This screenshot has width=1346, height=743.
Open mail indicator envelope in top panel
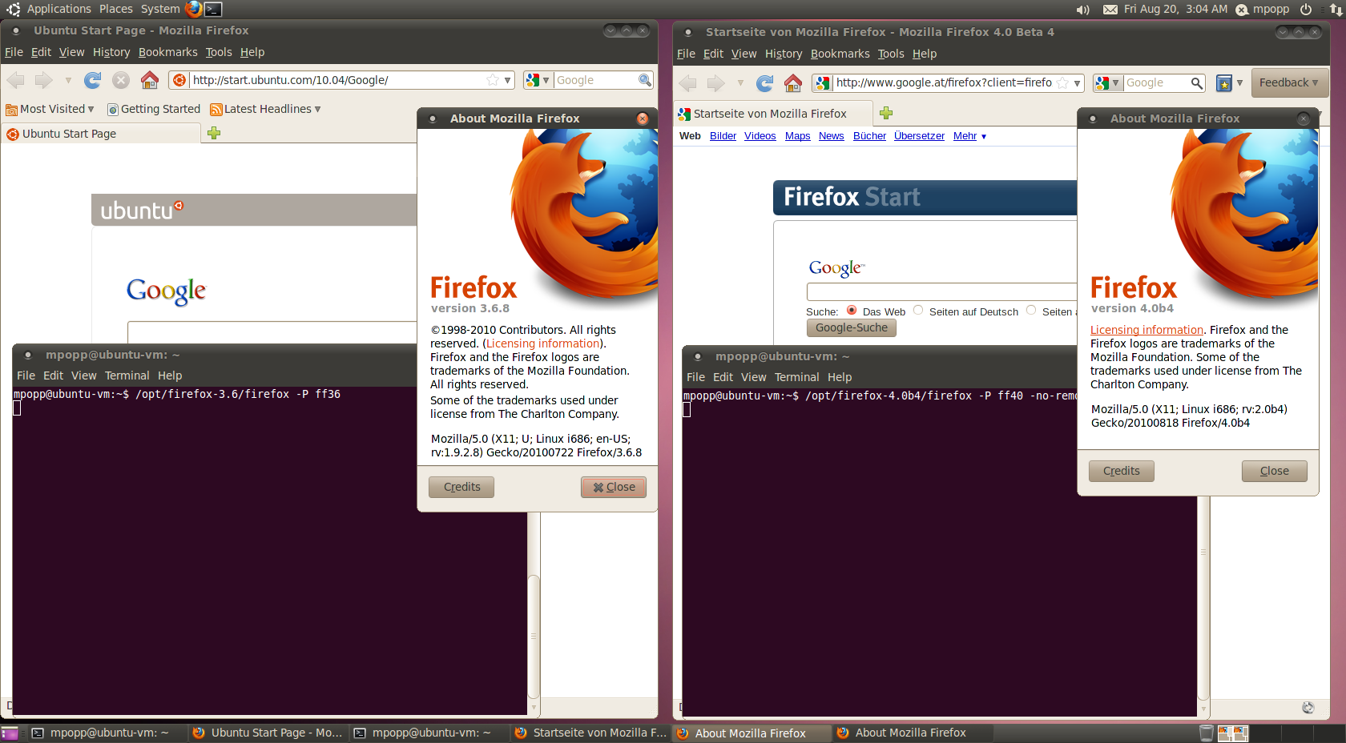(x=1110, y=10)
